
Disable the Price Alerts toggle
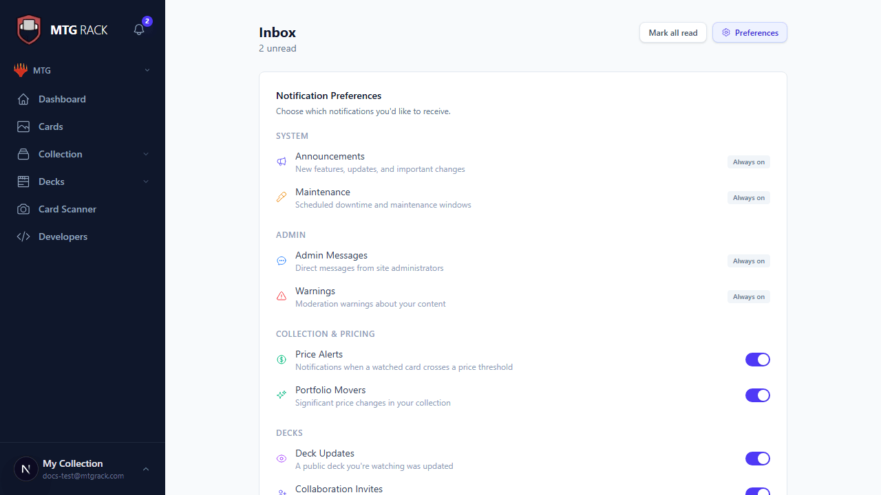click(757, 360)
